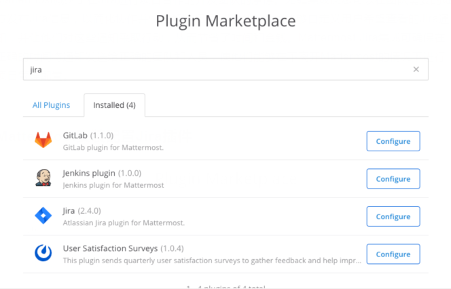Click the Jira plugin title
The width and height of the screenshot is (451, 289).
(69, 211)
